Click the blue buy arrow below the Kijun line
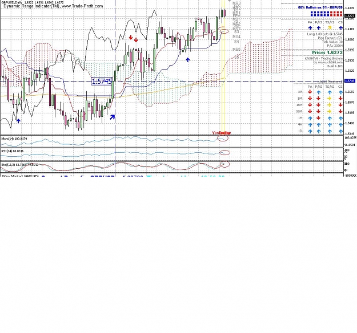This screenshot has height=333, width=357. tap(187, 60)
